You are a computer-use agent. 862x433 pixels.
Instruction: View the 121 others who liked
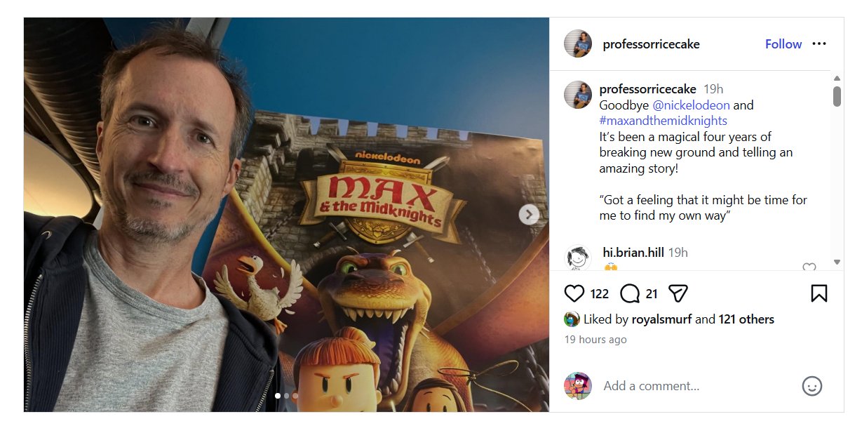coord(746,319)
